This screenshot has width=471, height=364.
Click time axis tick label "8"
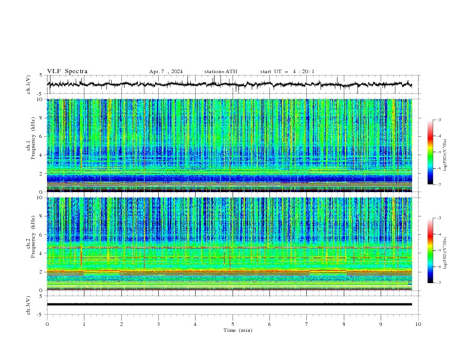[x=344, y=324]
